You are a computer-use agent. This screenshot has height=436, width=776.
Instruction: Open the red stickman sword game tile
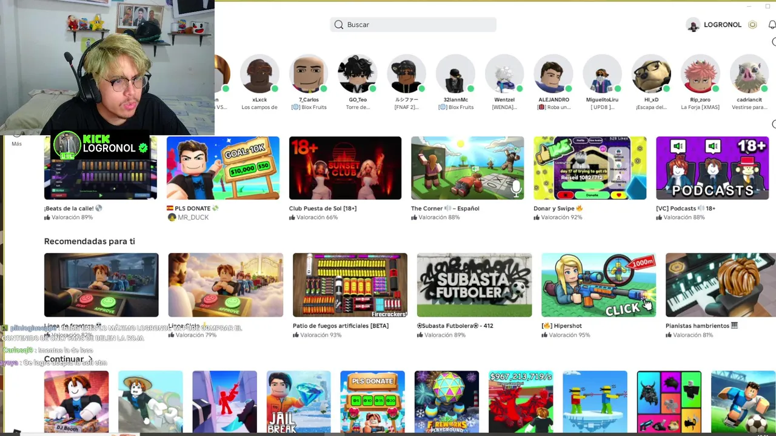click(224, 402)
